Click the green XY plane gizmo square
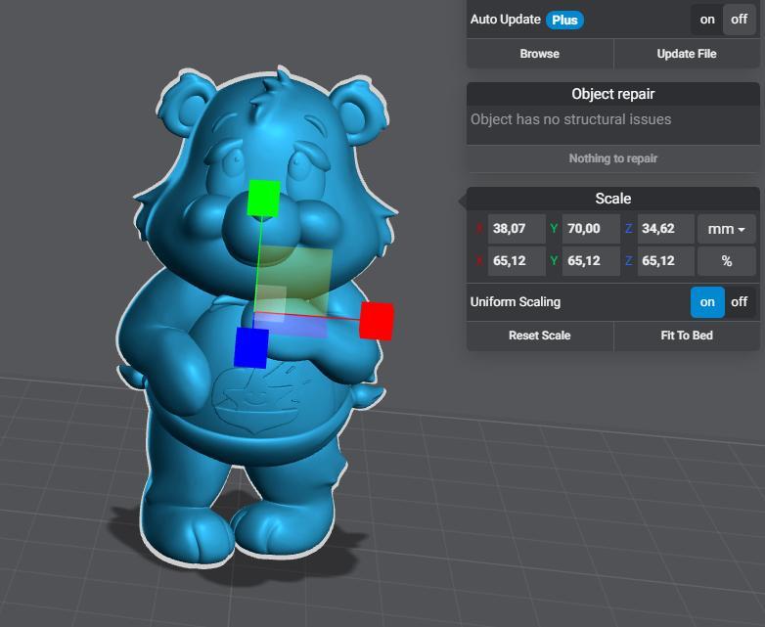 pos(294,280)
